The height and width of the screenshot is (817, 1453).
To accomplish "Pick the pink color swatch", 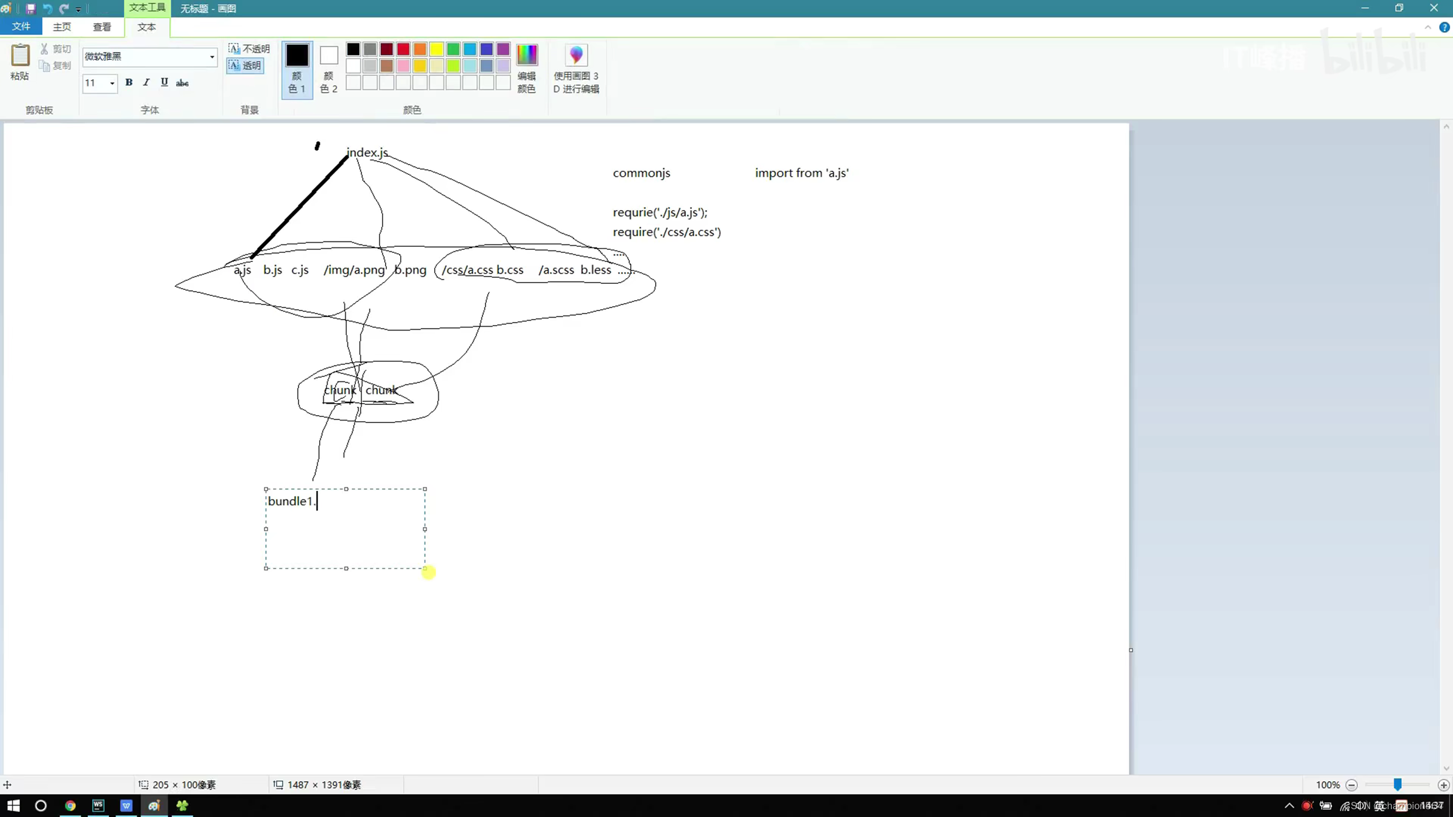I will click(403, 65).
